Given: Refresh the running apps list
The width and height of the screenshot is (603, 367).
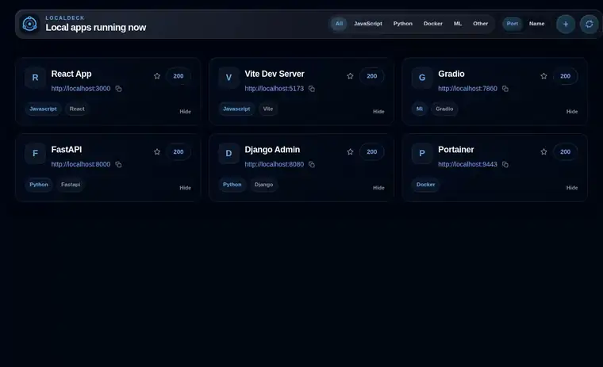Looking at the screenshot, I should pos(589,24).
